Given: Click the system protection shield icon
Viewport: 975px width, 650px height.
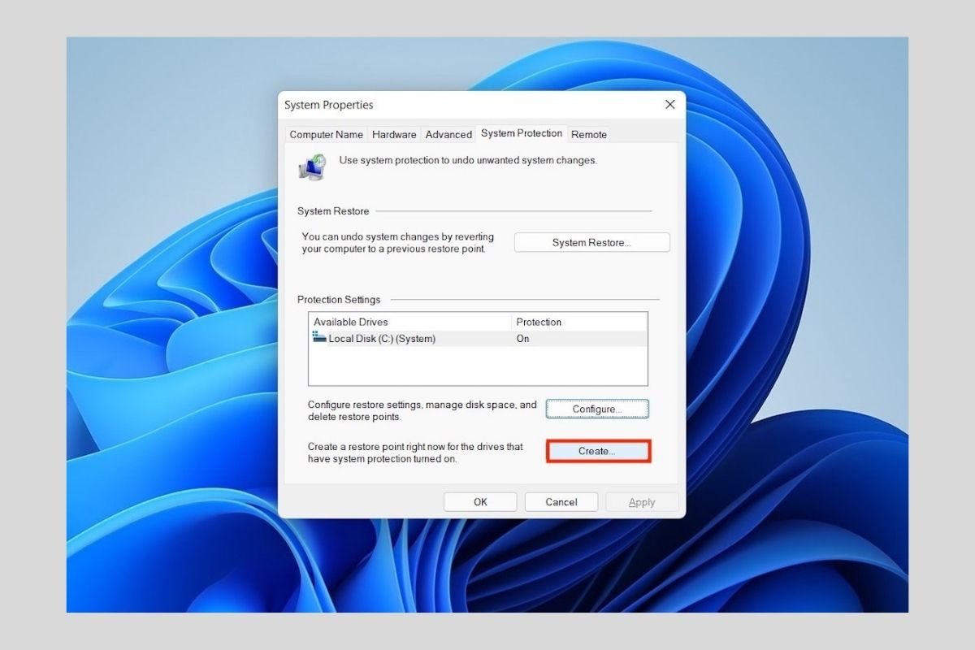Looking at the screenshot, I should 311,167.
